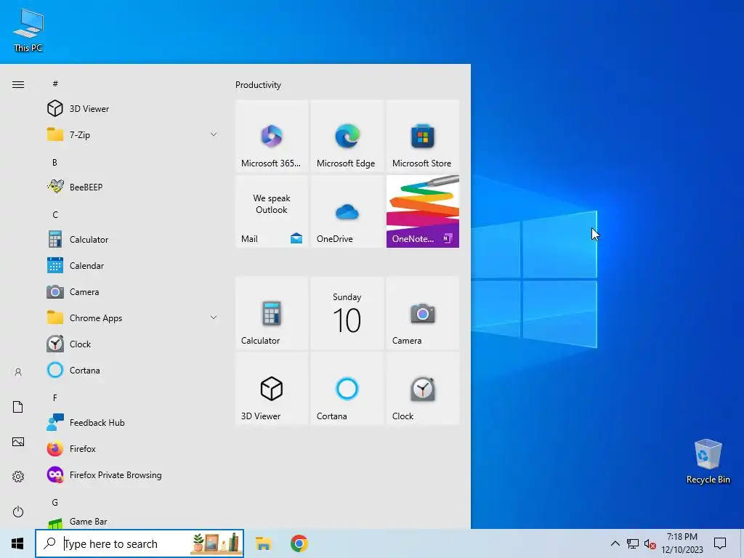Open Calendar in the app list
The image size is (744, 558).
tap(132, 265)
